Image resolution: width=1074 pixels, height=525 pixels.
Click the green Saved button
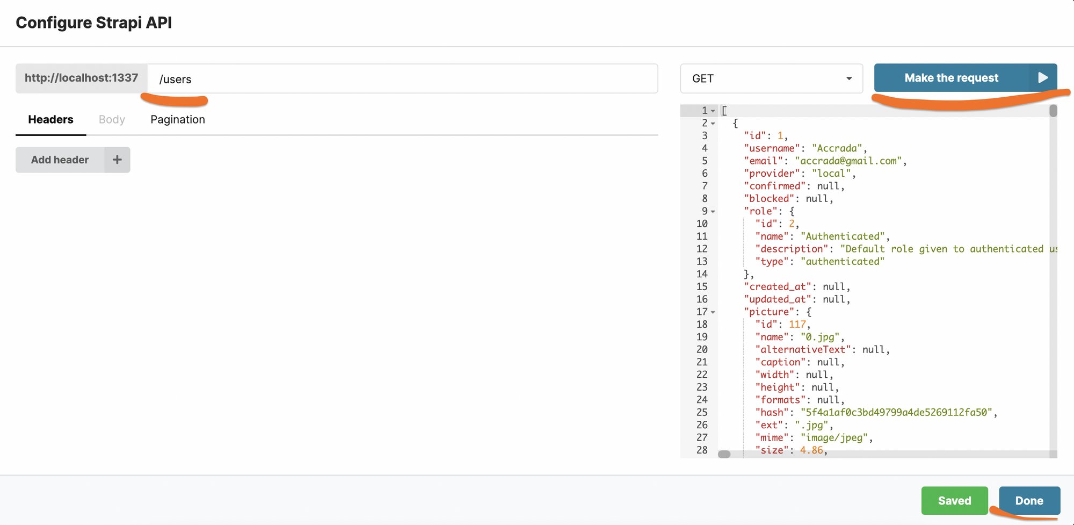pyautogui.click(x=954, y=500)
